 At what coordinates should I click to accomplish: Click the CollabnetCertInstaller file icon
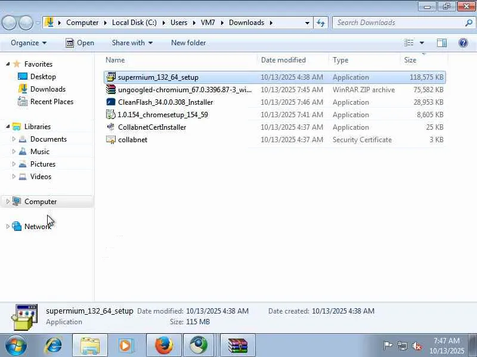pyautogui.click(x=111, y=127)
